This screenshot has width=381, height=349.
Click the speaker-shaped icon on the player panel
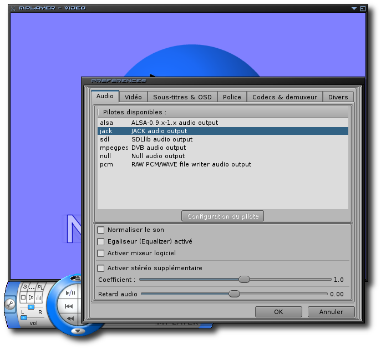coord(31,297)
